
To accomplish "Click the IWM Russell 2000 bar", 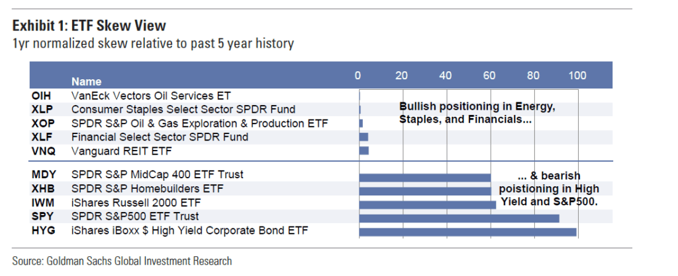I will (x=427, y=204).
